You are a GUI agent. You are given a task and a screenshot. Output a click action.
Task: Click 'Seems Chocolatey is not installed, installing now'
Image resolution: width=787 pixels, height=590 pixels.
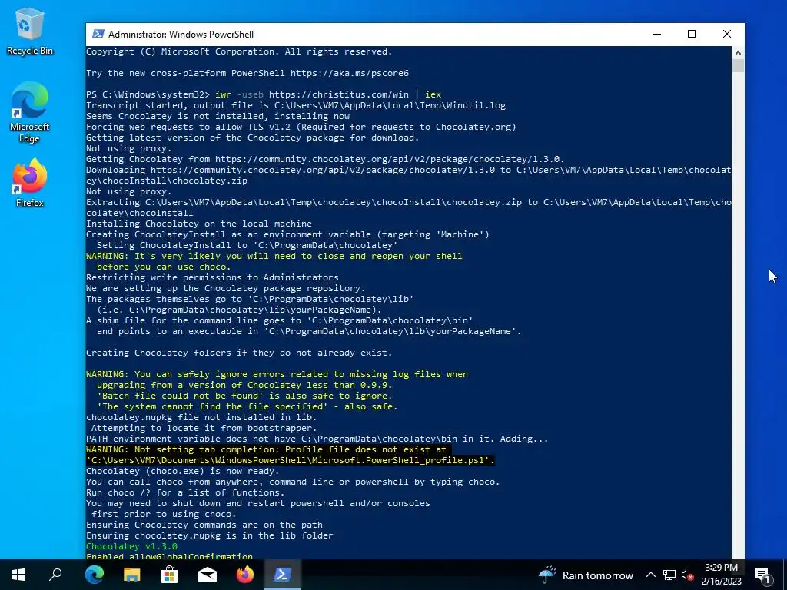(218, 116)
